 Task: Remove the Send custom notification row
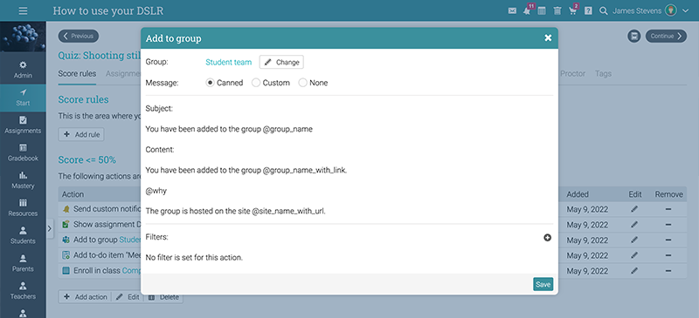668,209
